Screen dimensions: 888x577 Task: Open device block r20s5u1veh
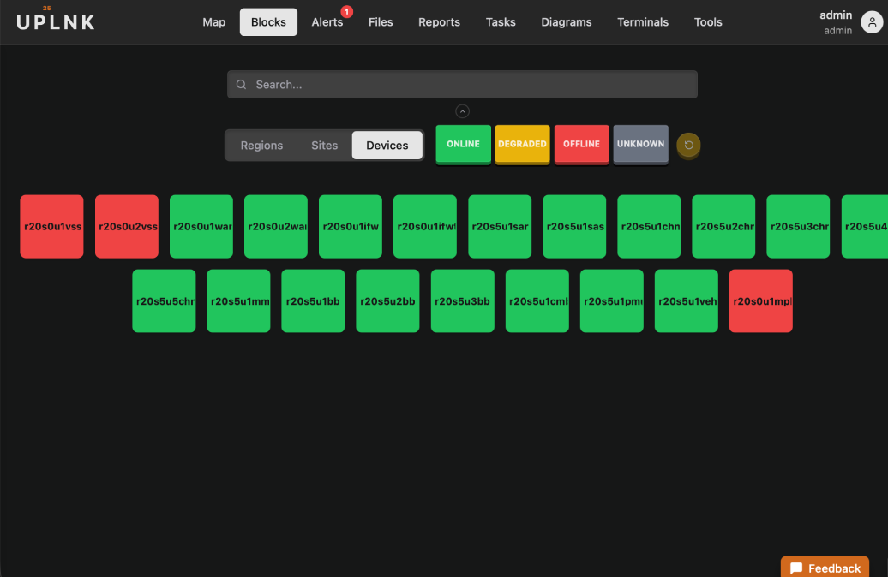(687, 301)
